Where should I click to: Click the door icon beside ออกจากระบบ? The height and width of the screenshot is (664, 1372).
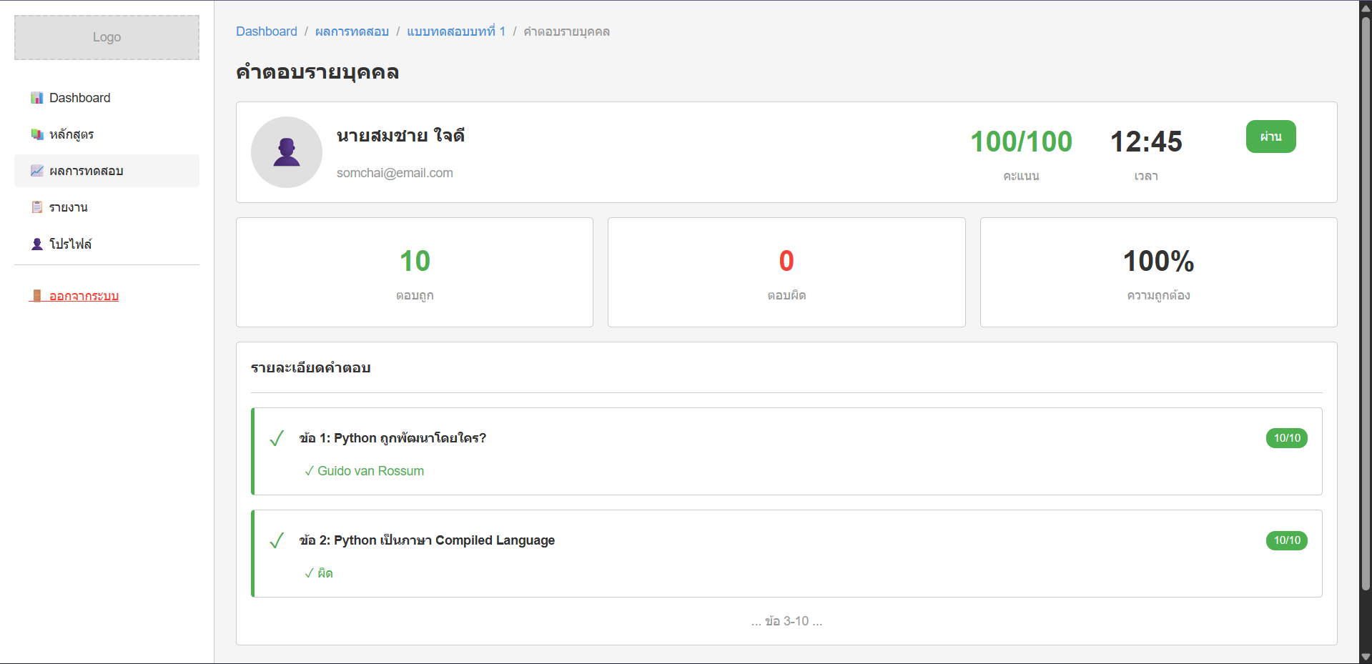tap(37, 296)
